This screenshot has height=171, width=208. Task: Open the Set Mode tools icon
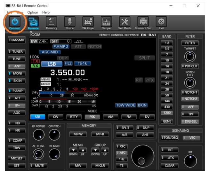click(125, 22)
